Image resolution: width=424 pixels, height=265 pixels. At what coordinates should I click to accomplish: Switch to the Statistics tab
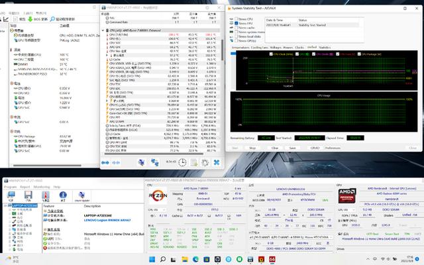pyautogui.click(x=325, y=48)
